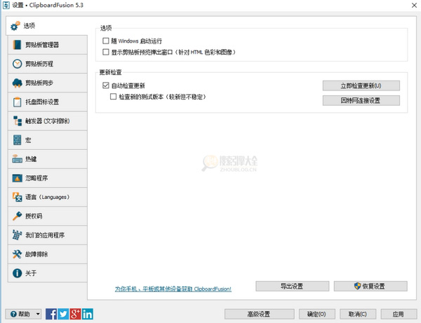Click the gears icon beside 选项

tap(15, 26)
